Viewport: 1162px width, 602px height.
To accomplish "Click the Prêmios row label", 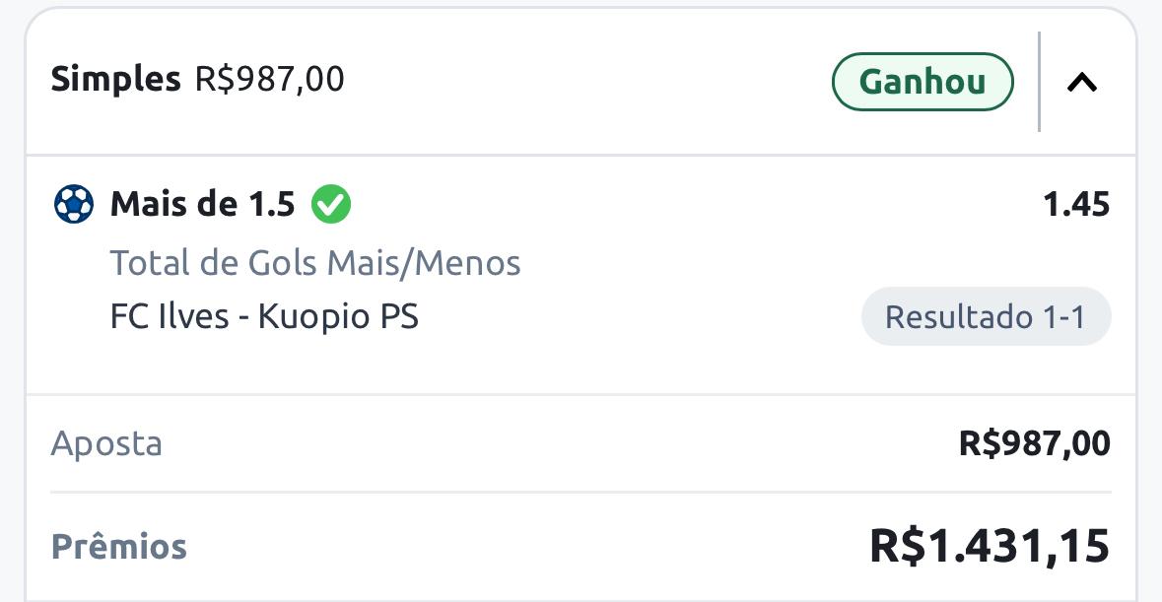I will tap(118, 547).
